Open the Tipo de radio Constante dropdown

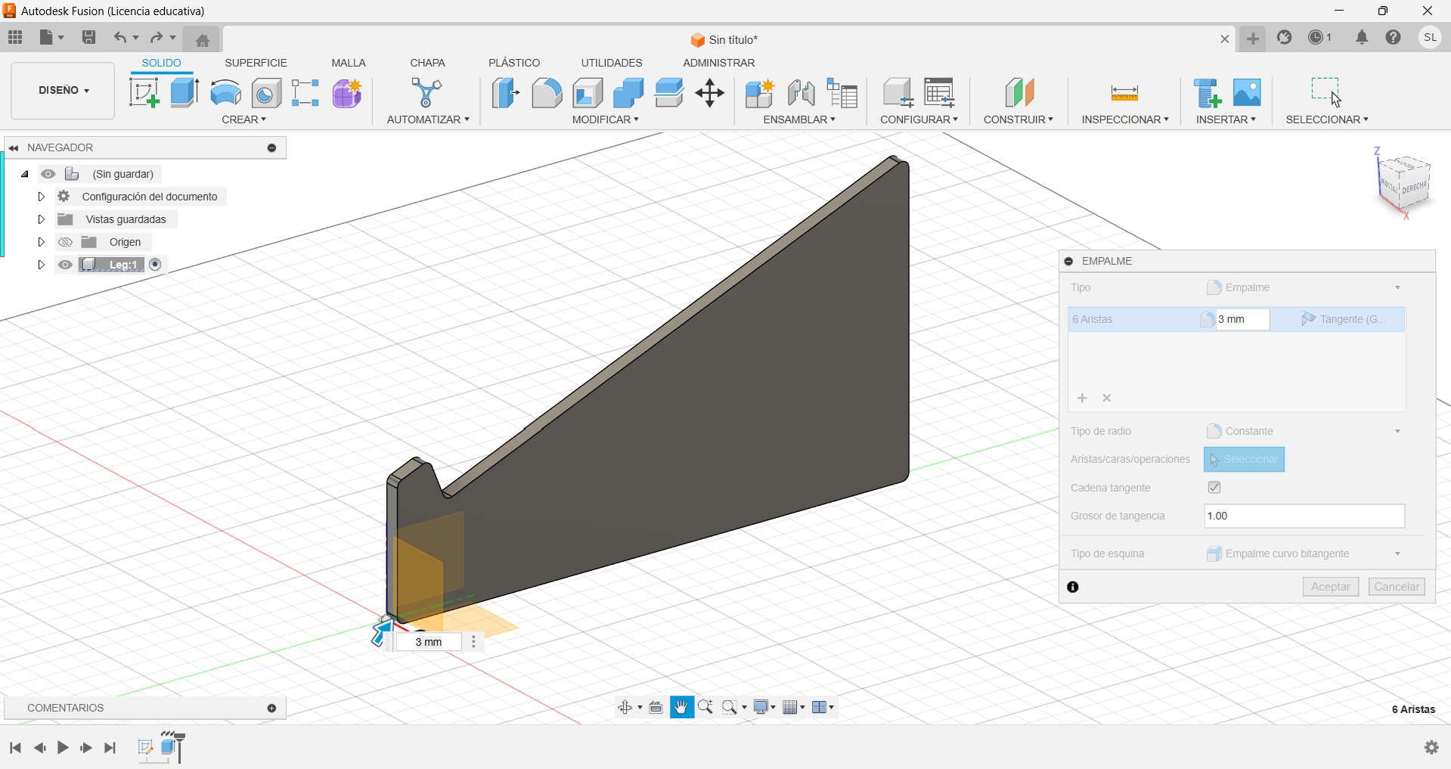coord(1304,431)
